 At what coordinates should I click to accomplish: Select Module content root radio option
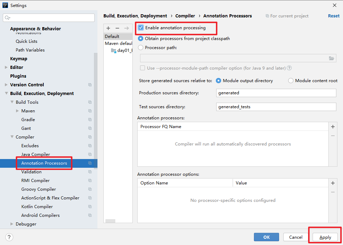(x=291, y=81)
